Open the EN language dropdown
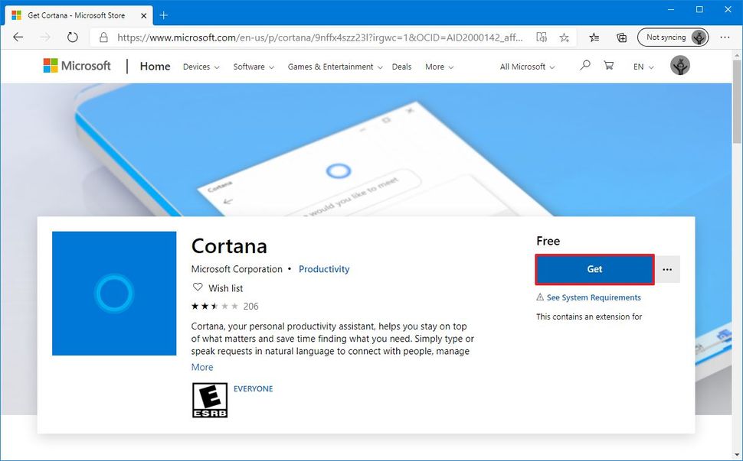Viewport: 743px width, 461px height. pos(642,67)
